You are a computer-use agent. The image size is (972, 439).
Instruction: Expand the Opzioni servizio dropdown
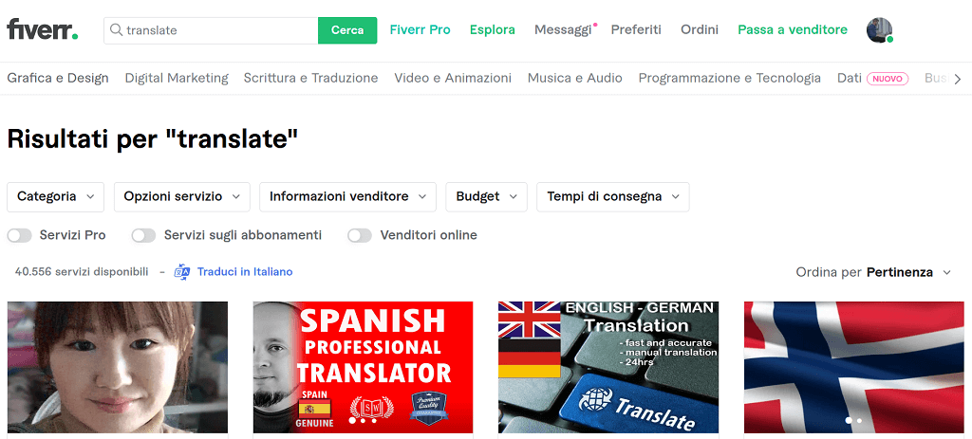point(182,197)
